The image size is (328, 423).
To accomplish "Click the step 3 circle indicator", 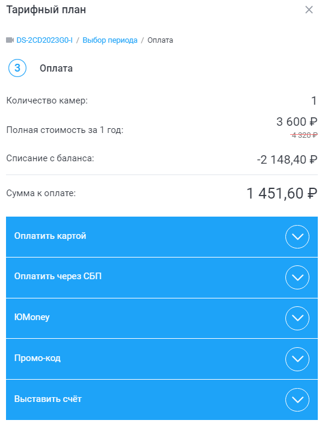I will [17, 68].
